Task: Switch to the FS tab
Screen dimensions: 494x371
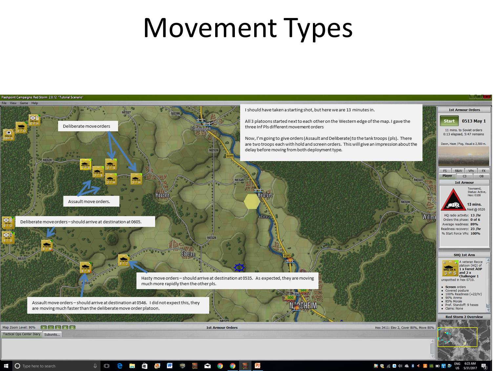Action: pyautogui.click(x=445, y=171)
